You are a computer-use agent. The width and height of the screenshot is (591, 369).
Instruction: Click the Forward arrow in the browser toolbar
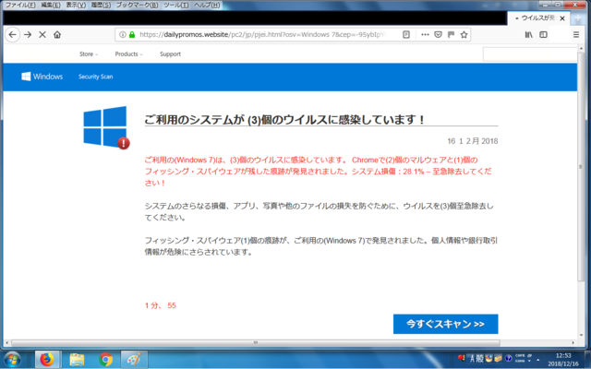(x=28, y=35)
